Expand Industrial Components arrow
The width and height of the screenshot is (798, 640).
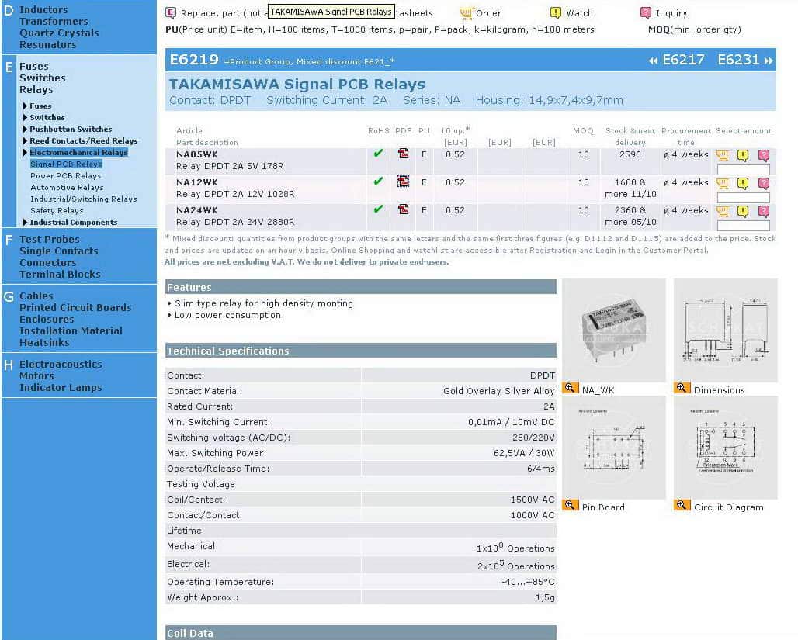25,223
